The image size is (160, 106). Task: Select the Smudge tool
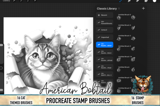click(129, 1)
